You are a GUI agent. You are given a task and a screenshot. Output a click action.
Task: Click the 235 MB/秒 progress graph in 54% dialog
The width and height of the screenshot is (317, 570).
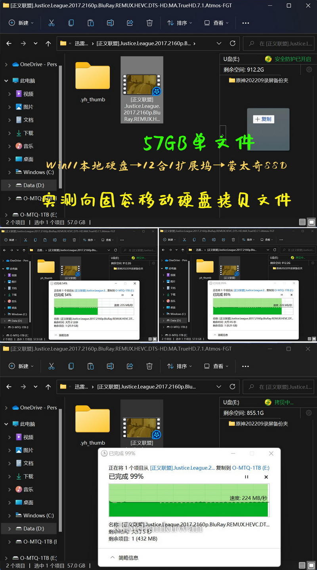[x=94, y=306]
